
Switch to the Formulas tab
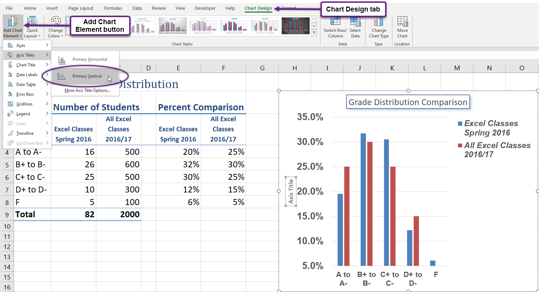113,8
